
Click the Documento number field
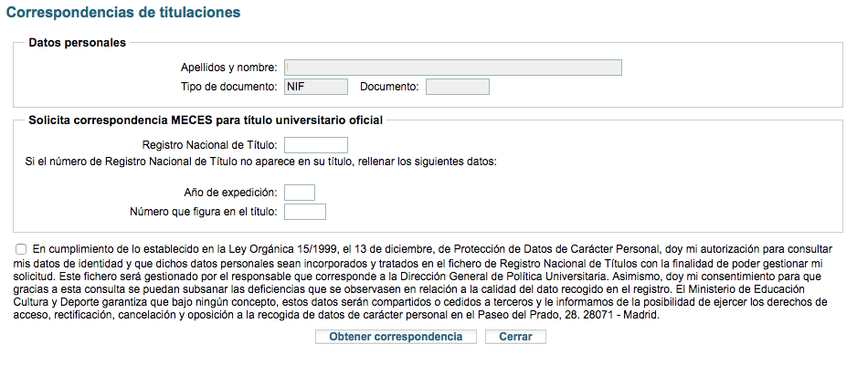tap(458, 87)
